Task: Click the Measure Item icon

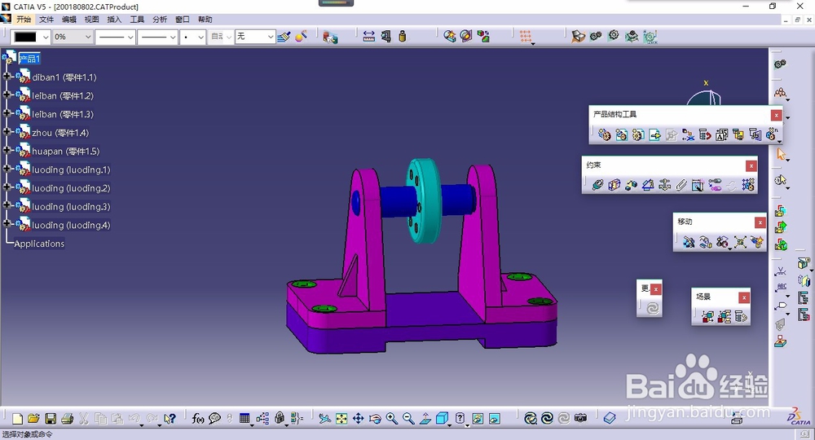Action: click(385, 37)
